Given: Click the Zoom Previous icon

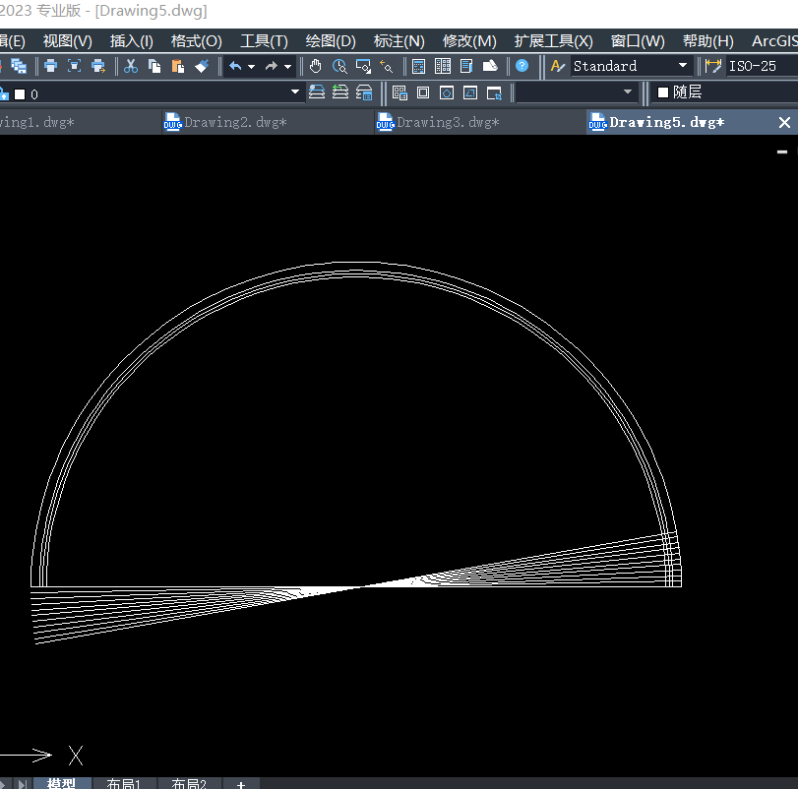Looking at the screenshot, I should pyautogui.click(x=387, y=66).
